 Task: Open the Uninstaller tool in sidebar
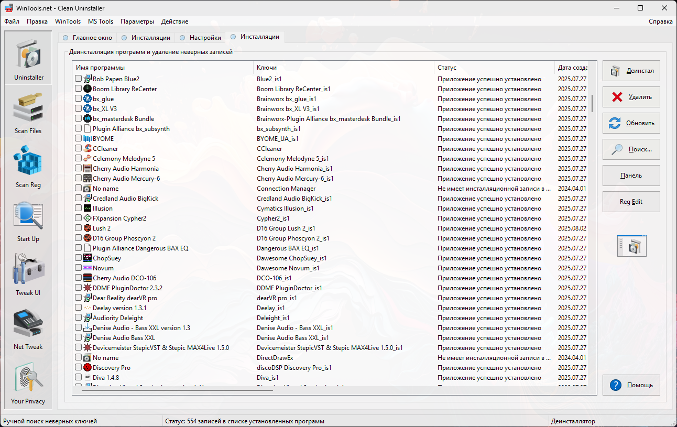click(29, 58)
